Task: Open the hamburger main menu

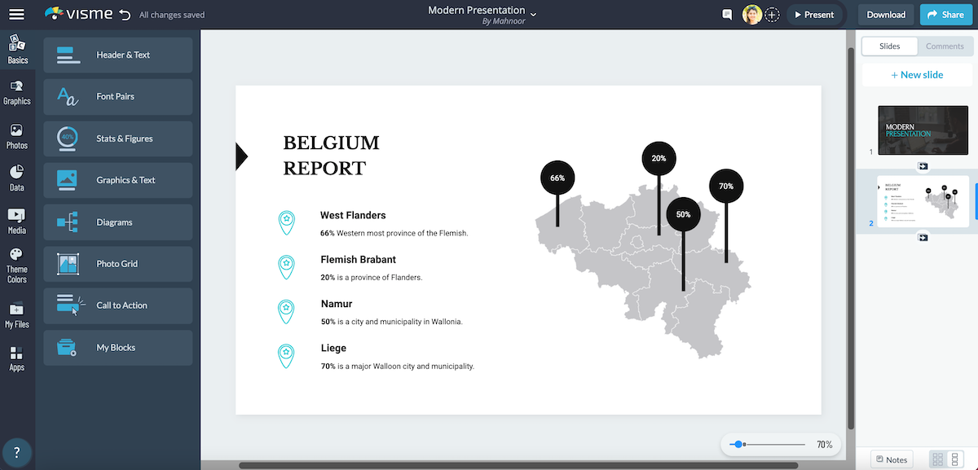Action: click(x=16, y=15)
